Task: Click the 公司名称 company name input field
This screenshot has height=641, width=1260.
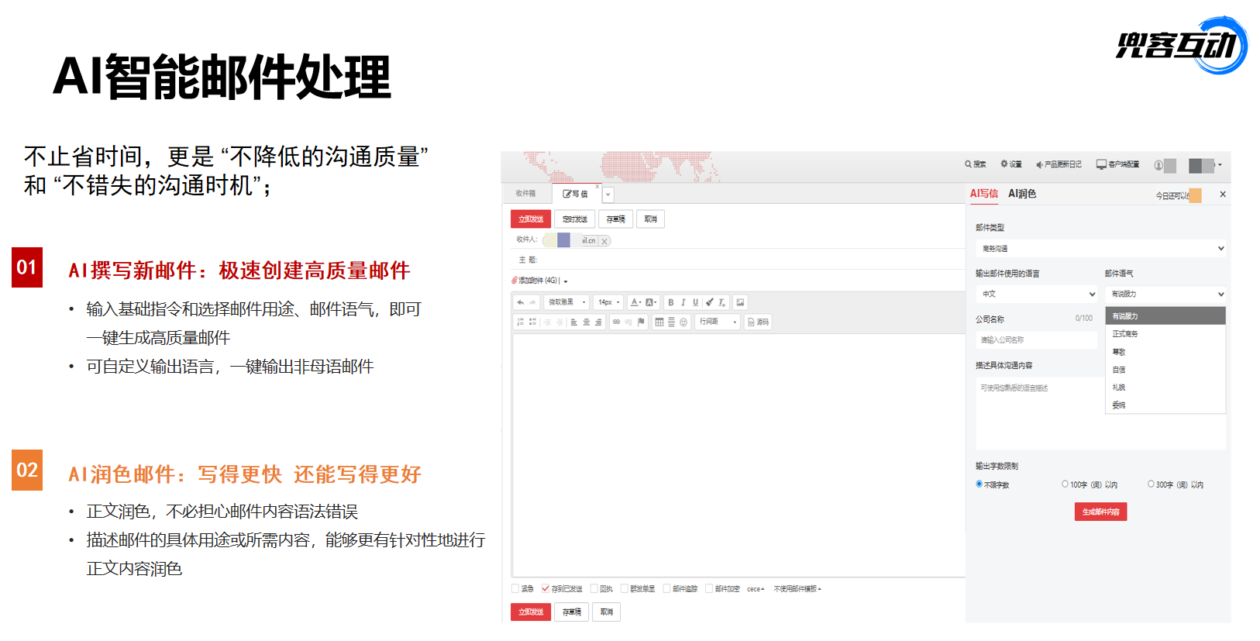Action: pos(1036,340)
